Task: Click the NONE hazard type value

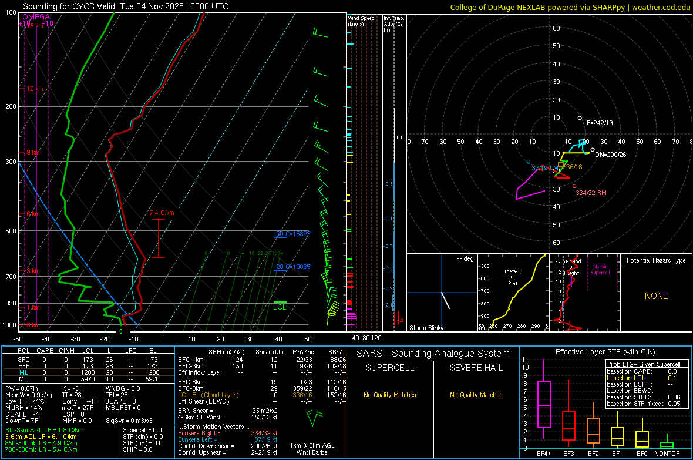Action: pos(656,296)
